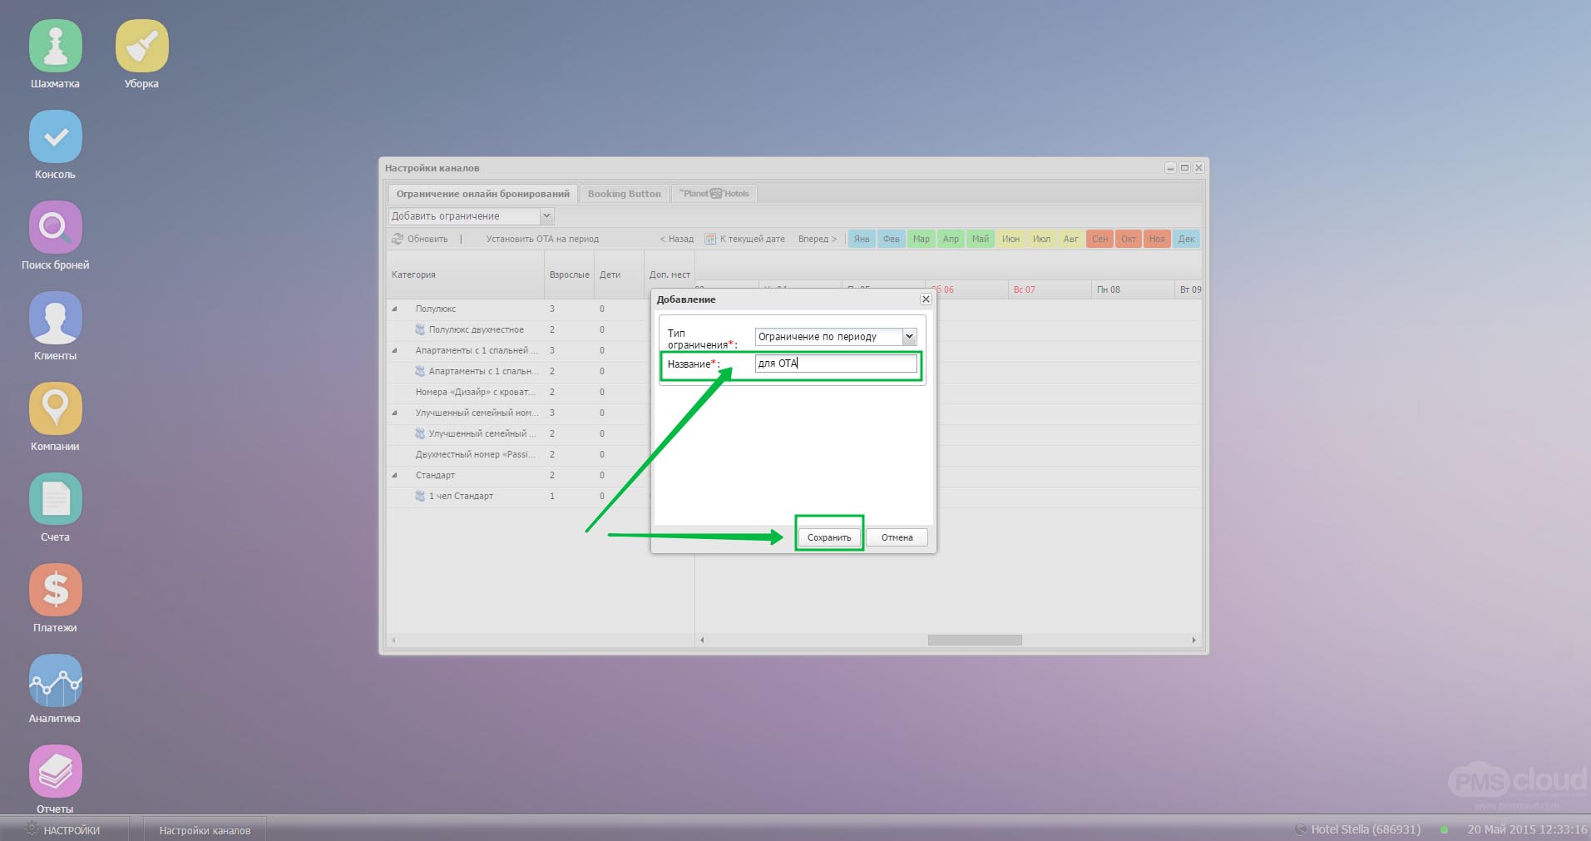Click the Обновить refresh icon
This screenshot has width=1591, height=841.
pyautogui.click(x=398, y=239)
